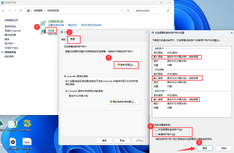Select the 新用户帐户 input language row
The width and height of the screenshot is (234, 153).
point(176,99)
